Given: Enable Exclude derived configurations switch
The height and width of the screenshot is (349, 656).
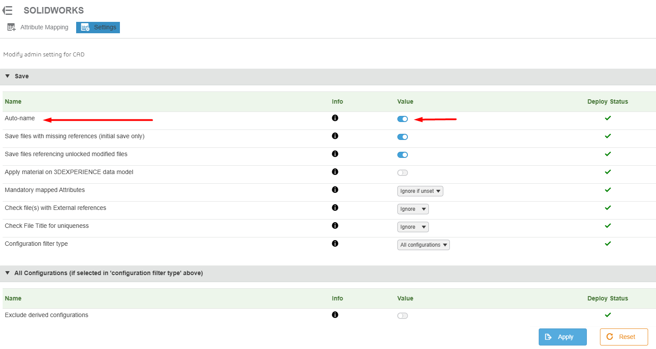Looking at the screenshot, I should tap(403, 316).
